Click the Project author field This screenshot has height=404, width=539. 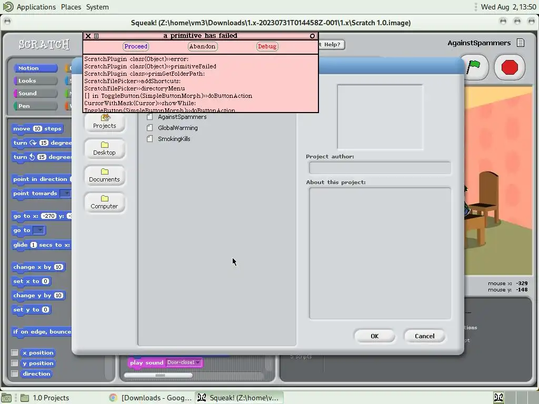click(x=380, y=168)
